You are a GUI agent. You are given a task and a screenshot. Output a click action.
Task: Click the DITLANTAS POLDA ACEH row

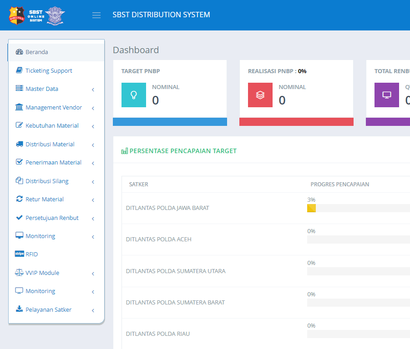(266, 239)
